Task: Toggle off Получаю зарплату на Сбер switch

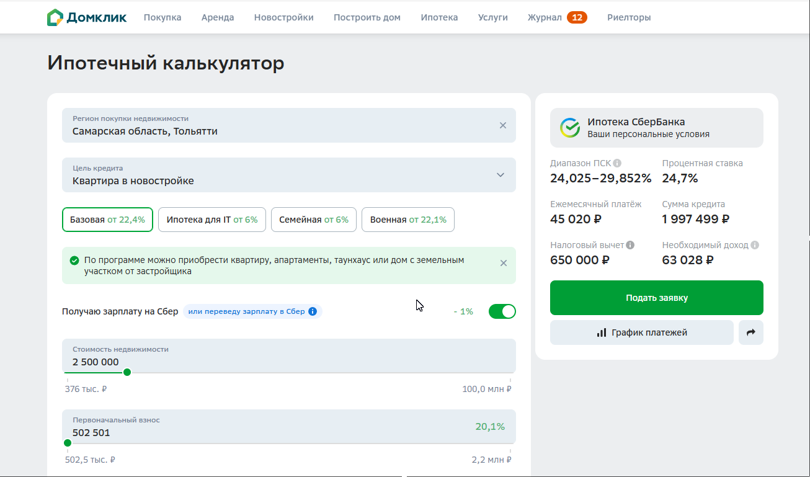Action: [x=502, y=311]
